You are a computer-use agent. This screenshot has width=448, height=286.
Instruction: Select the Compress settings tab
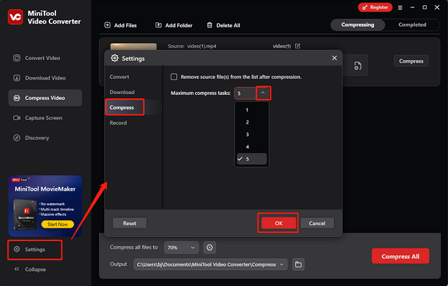[121, 108]
